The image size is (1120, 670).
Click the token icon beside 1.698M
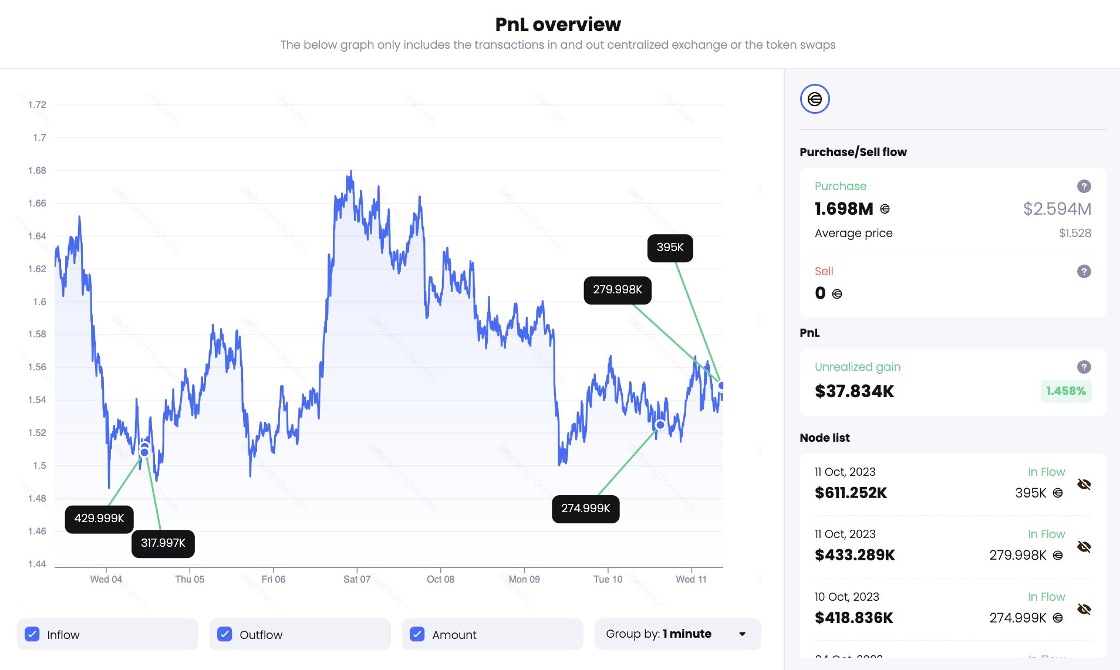[x=885, y=209]
